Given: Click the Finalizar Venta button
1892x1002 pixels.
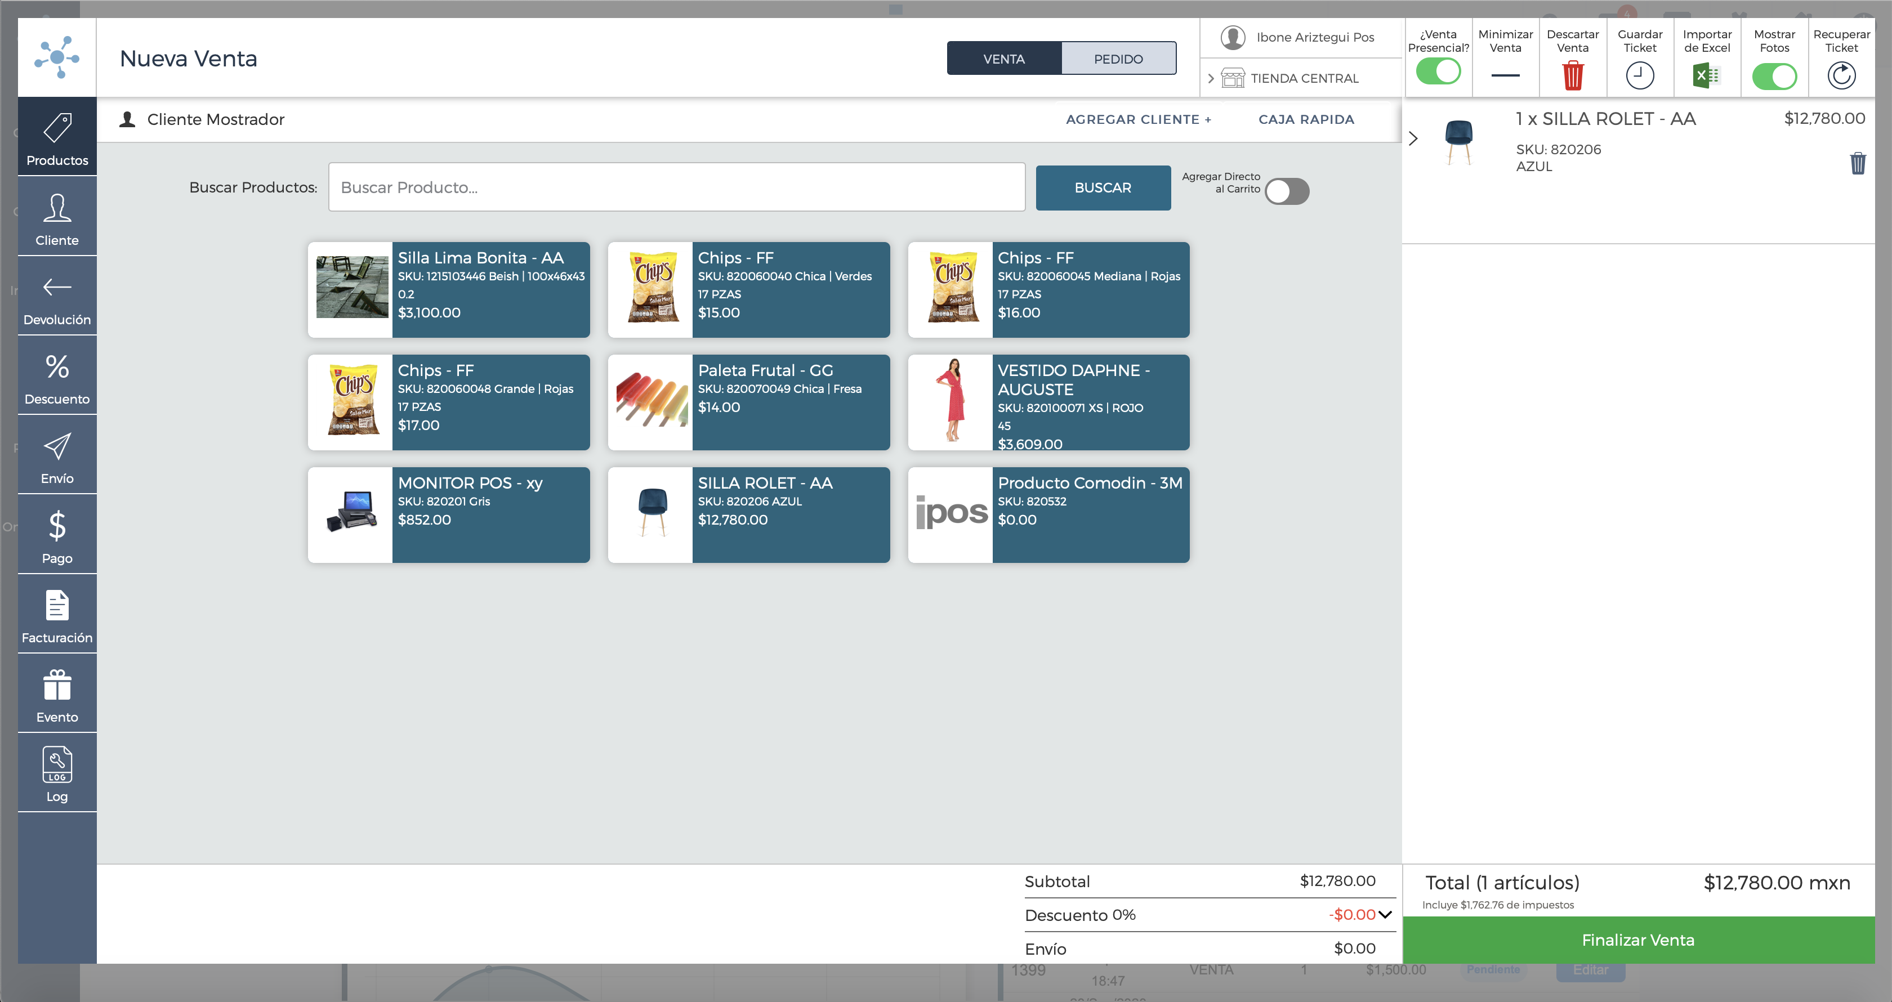Looking at the screenshot, I should point(1638,940).
